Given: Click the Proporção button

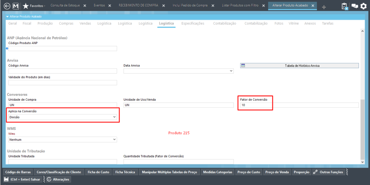Looking at the screenshot, I should coord(302,172).
